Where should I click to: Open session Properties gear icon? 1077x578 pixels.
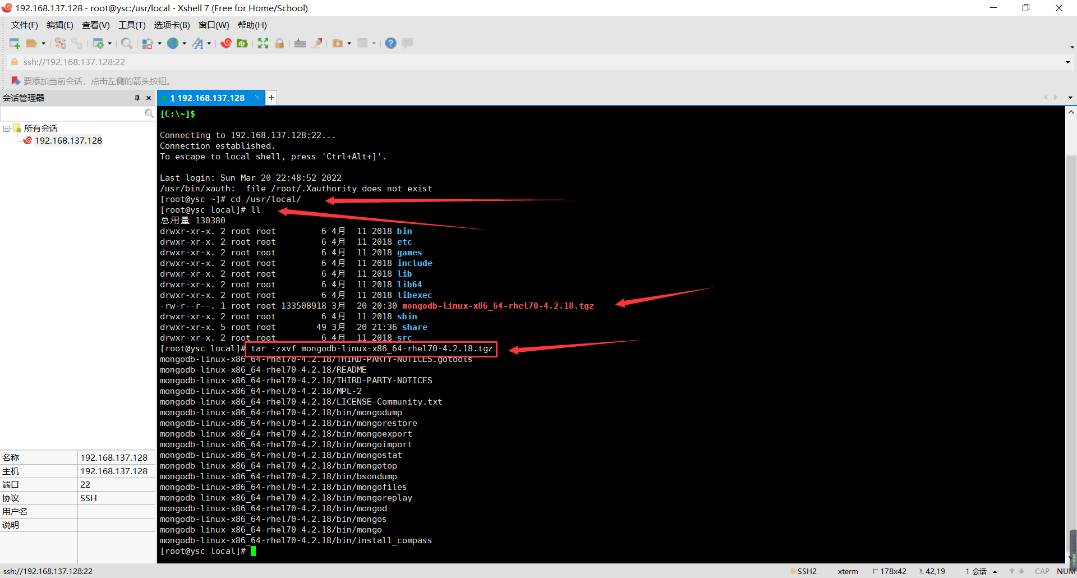[98, 43]
